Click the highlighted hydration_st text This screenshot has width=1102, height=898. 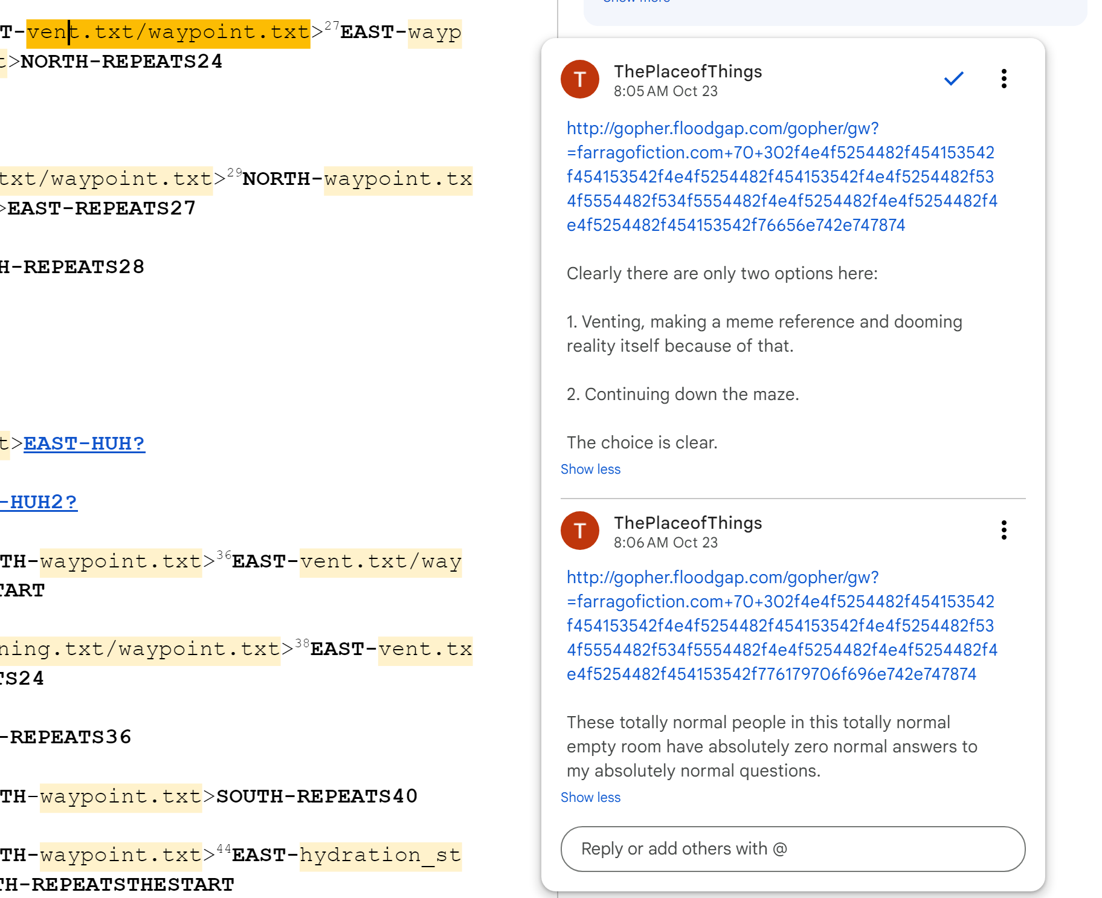pyautogui.click(x=380, y=856)
